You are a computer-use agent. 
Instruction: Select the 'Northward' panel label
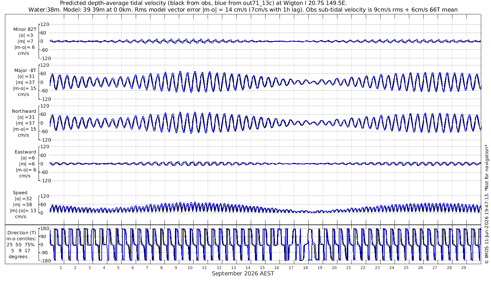click(x=24, y=111)
